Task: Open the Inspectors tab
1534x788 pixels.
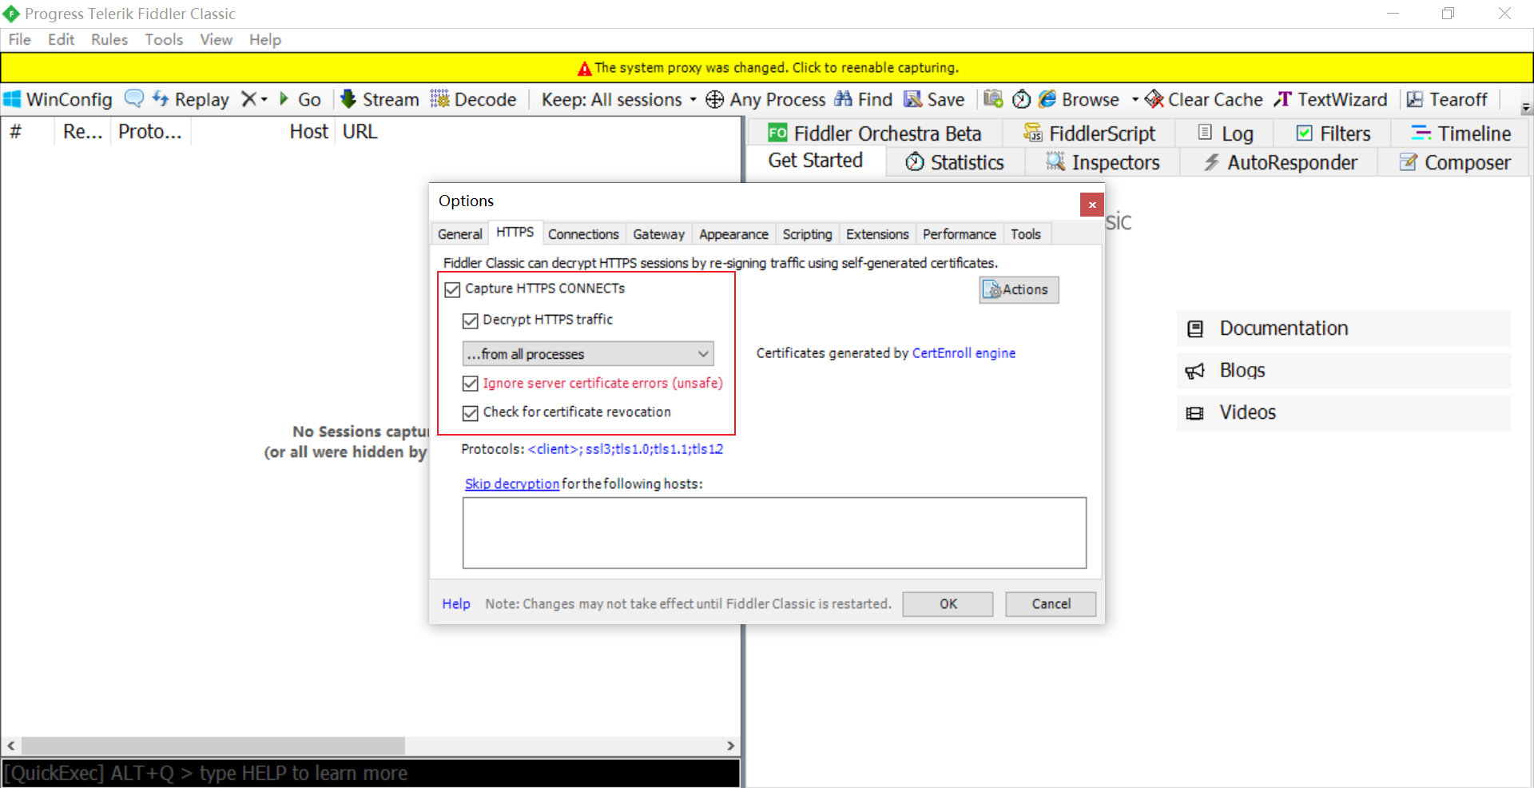Action: [1103, 162]
